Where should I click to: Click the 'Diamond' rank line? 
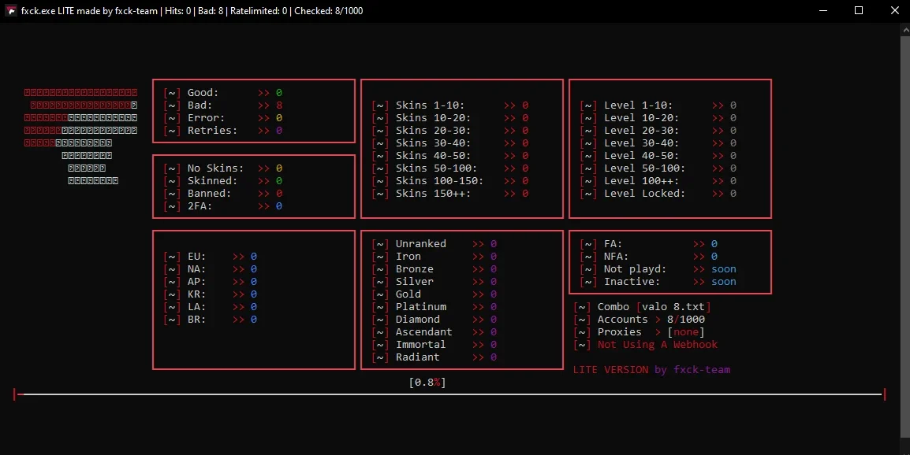(x=434, y=320)
